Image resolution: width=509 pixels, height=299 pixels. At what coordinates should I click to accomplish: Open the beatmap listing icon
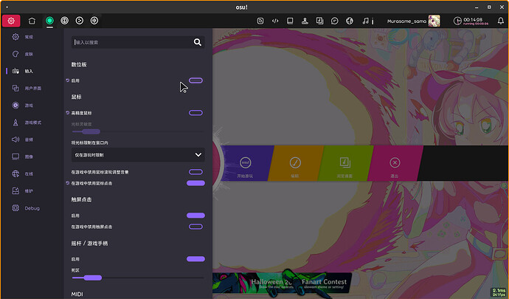pyautogui.click(x=319, y=21)
